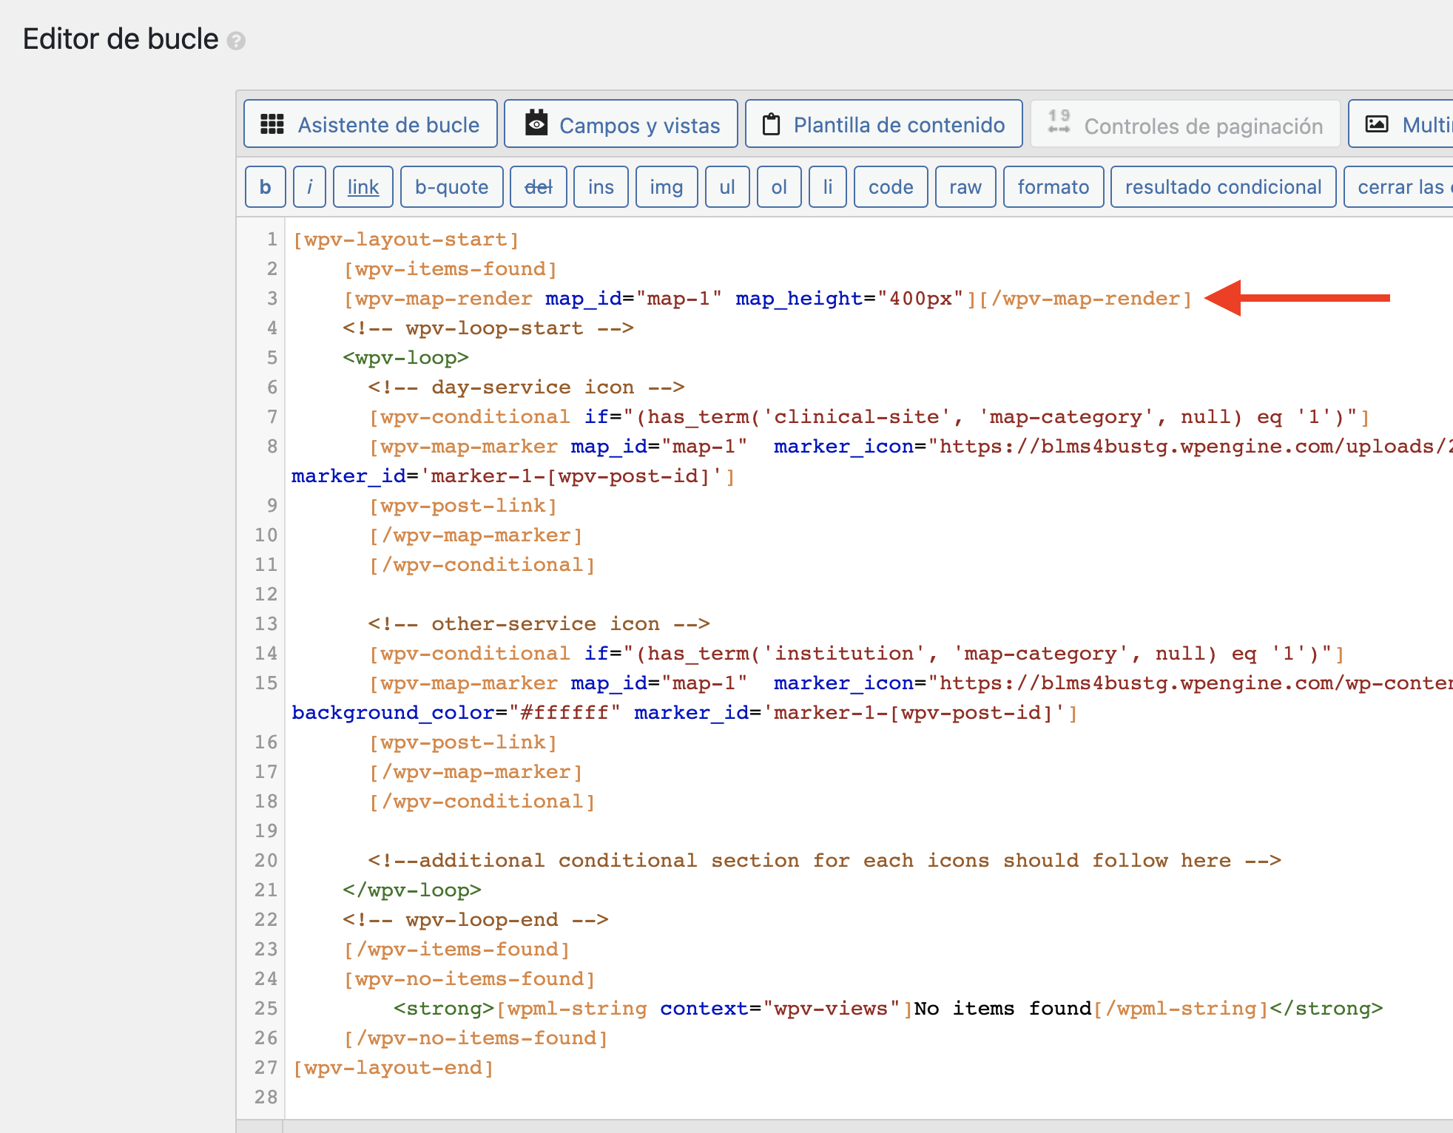Click pagination icon on Controles de paginación
Viewport: 1453px width, 1133px height.
pyautogui.click(x=1059, y=122)
